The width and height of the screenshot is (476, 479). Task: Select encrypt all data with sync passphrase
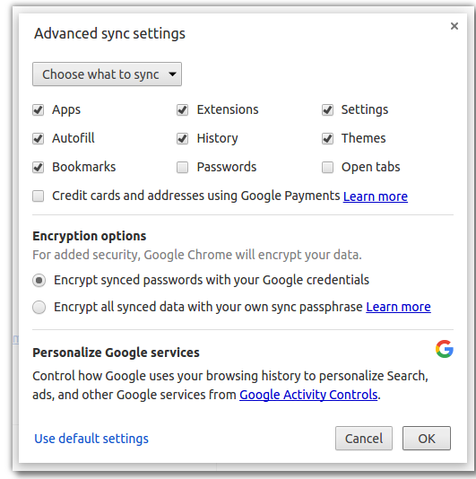(39, 307)
